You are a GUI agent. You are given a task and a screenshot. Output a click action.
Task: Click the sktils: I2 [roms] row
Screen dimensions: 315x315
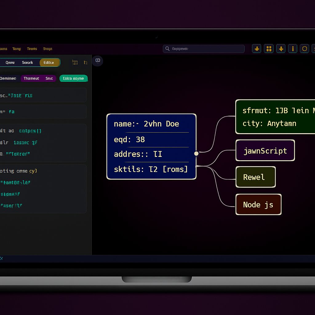(x=151, y=169)
